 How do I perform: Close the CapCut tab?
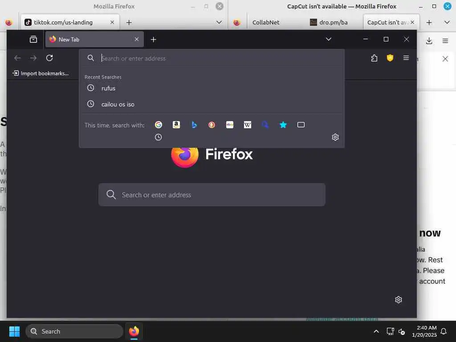click(412, 22)
